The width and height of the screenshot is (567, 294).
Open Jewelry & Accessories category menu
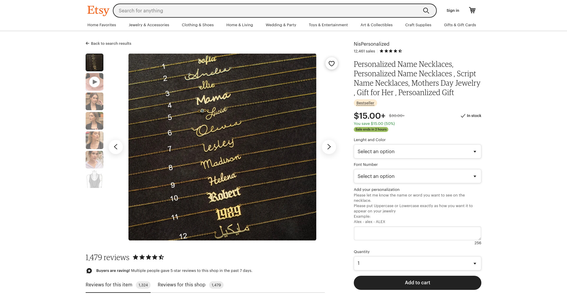(149, 25)
